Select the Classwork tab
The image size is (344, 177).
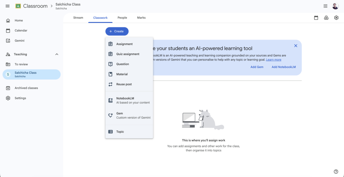pyautogui.click(x=100, y=18)
